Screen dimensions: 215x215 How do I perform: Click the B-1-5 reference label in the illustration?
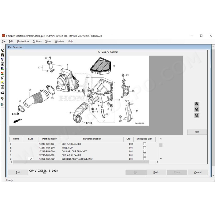pos(89,123)
